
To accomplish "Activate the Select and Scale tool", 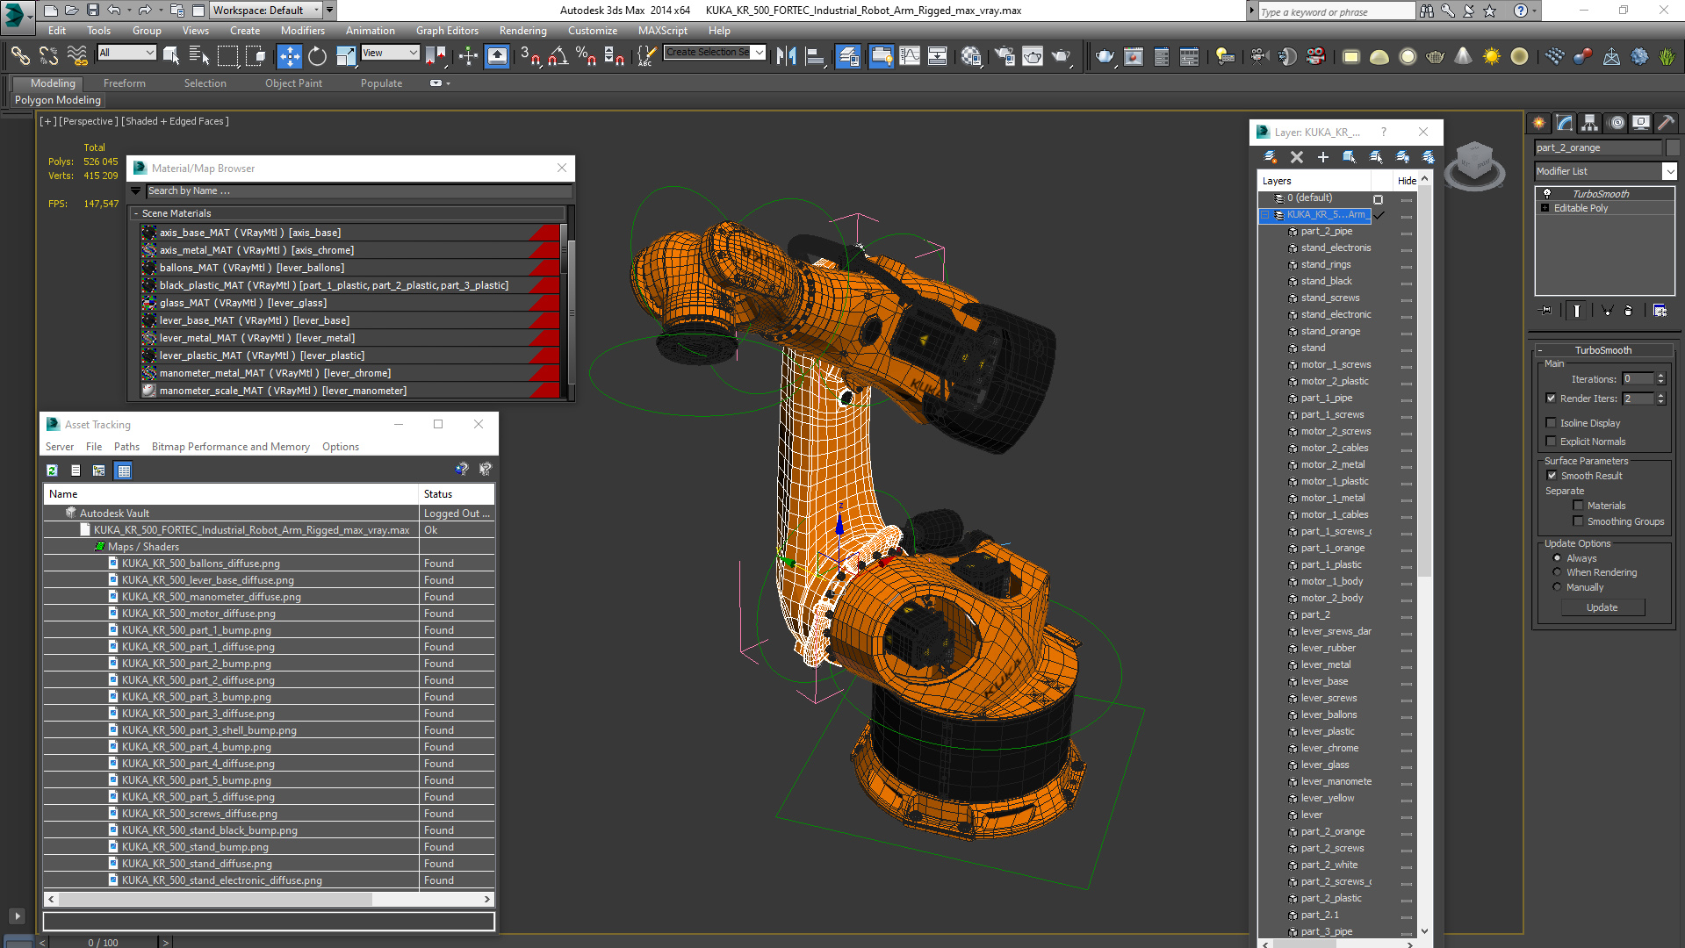I will (x=346, y=56).
